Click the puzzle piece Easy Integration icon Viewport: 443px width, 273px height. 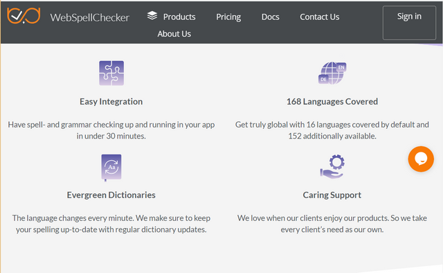click(111, 73)
